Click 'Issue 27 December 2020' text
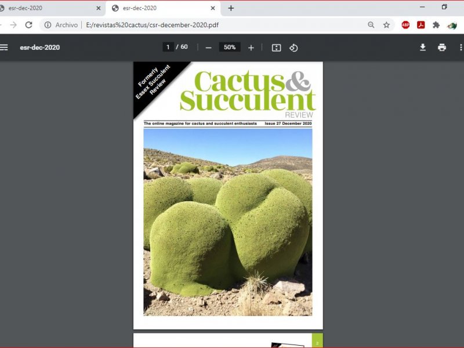This screenshot has width=464, height=348. click(x=288, y=124)
